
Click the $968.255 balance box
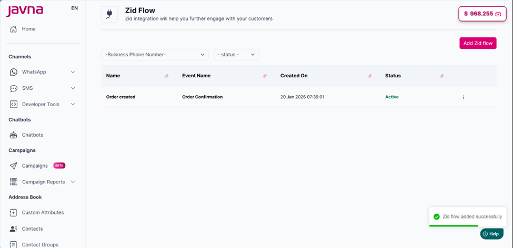tap(482, 14)
